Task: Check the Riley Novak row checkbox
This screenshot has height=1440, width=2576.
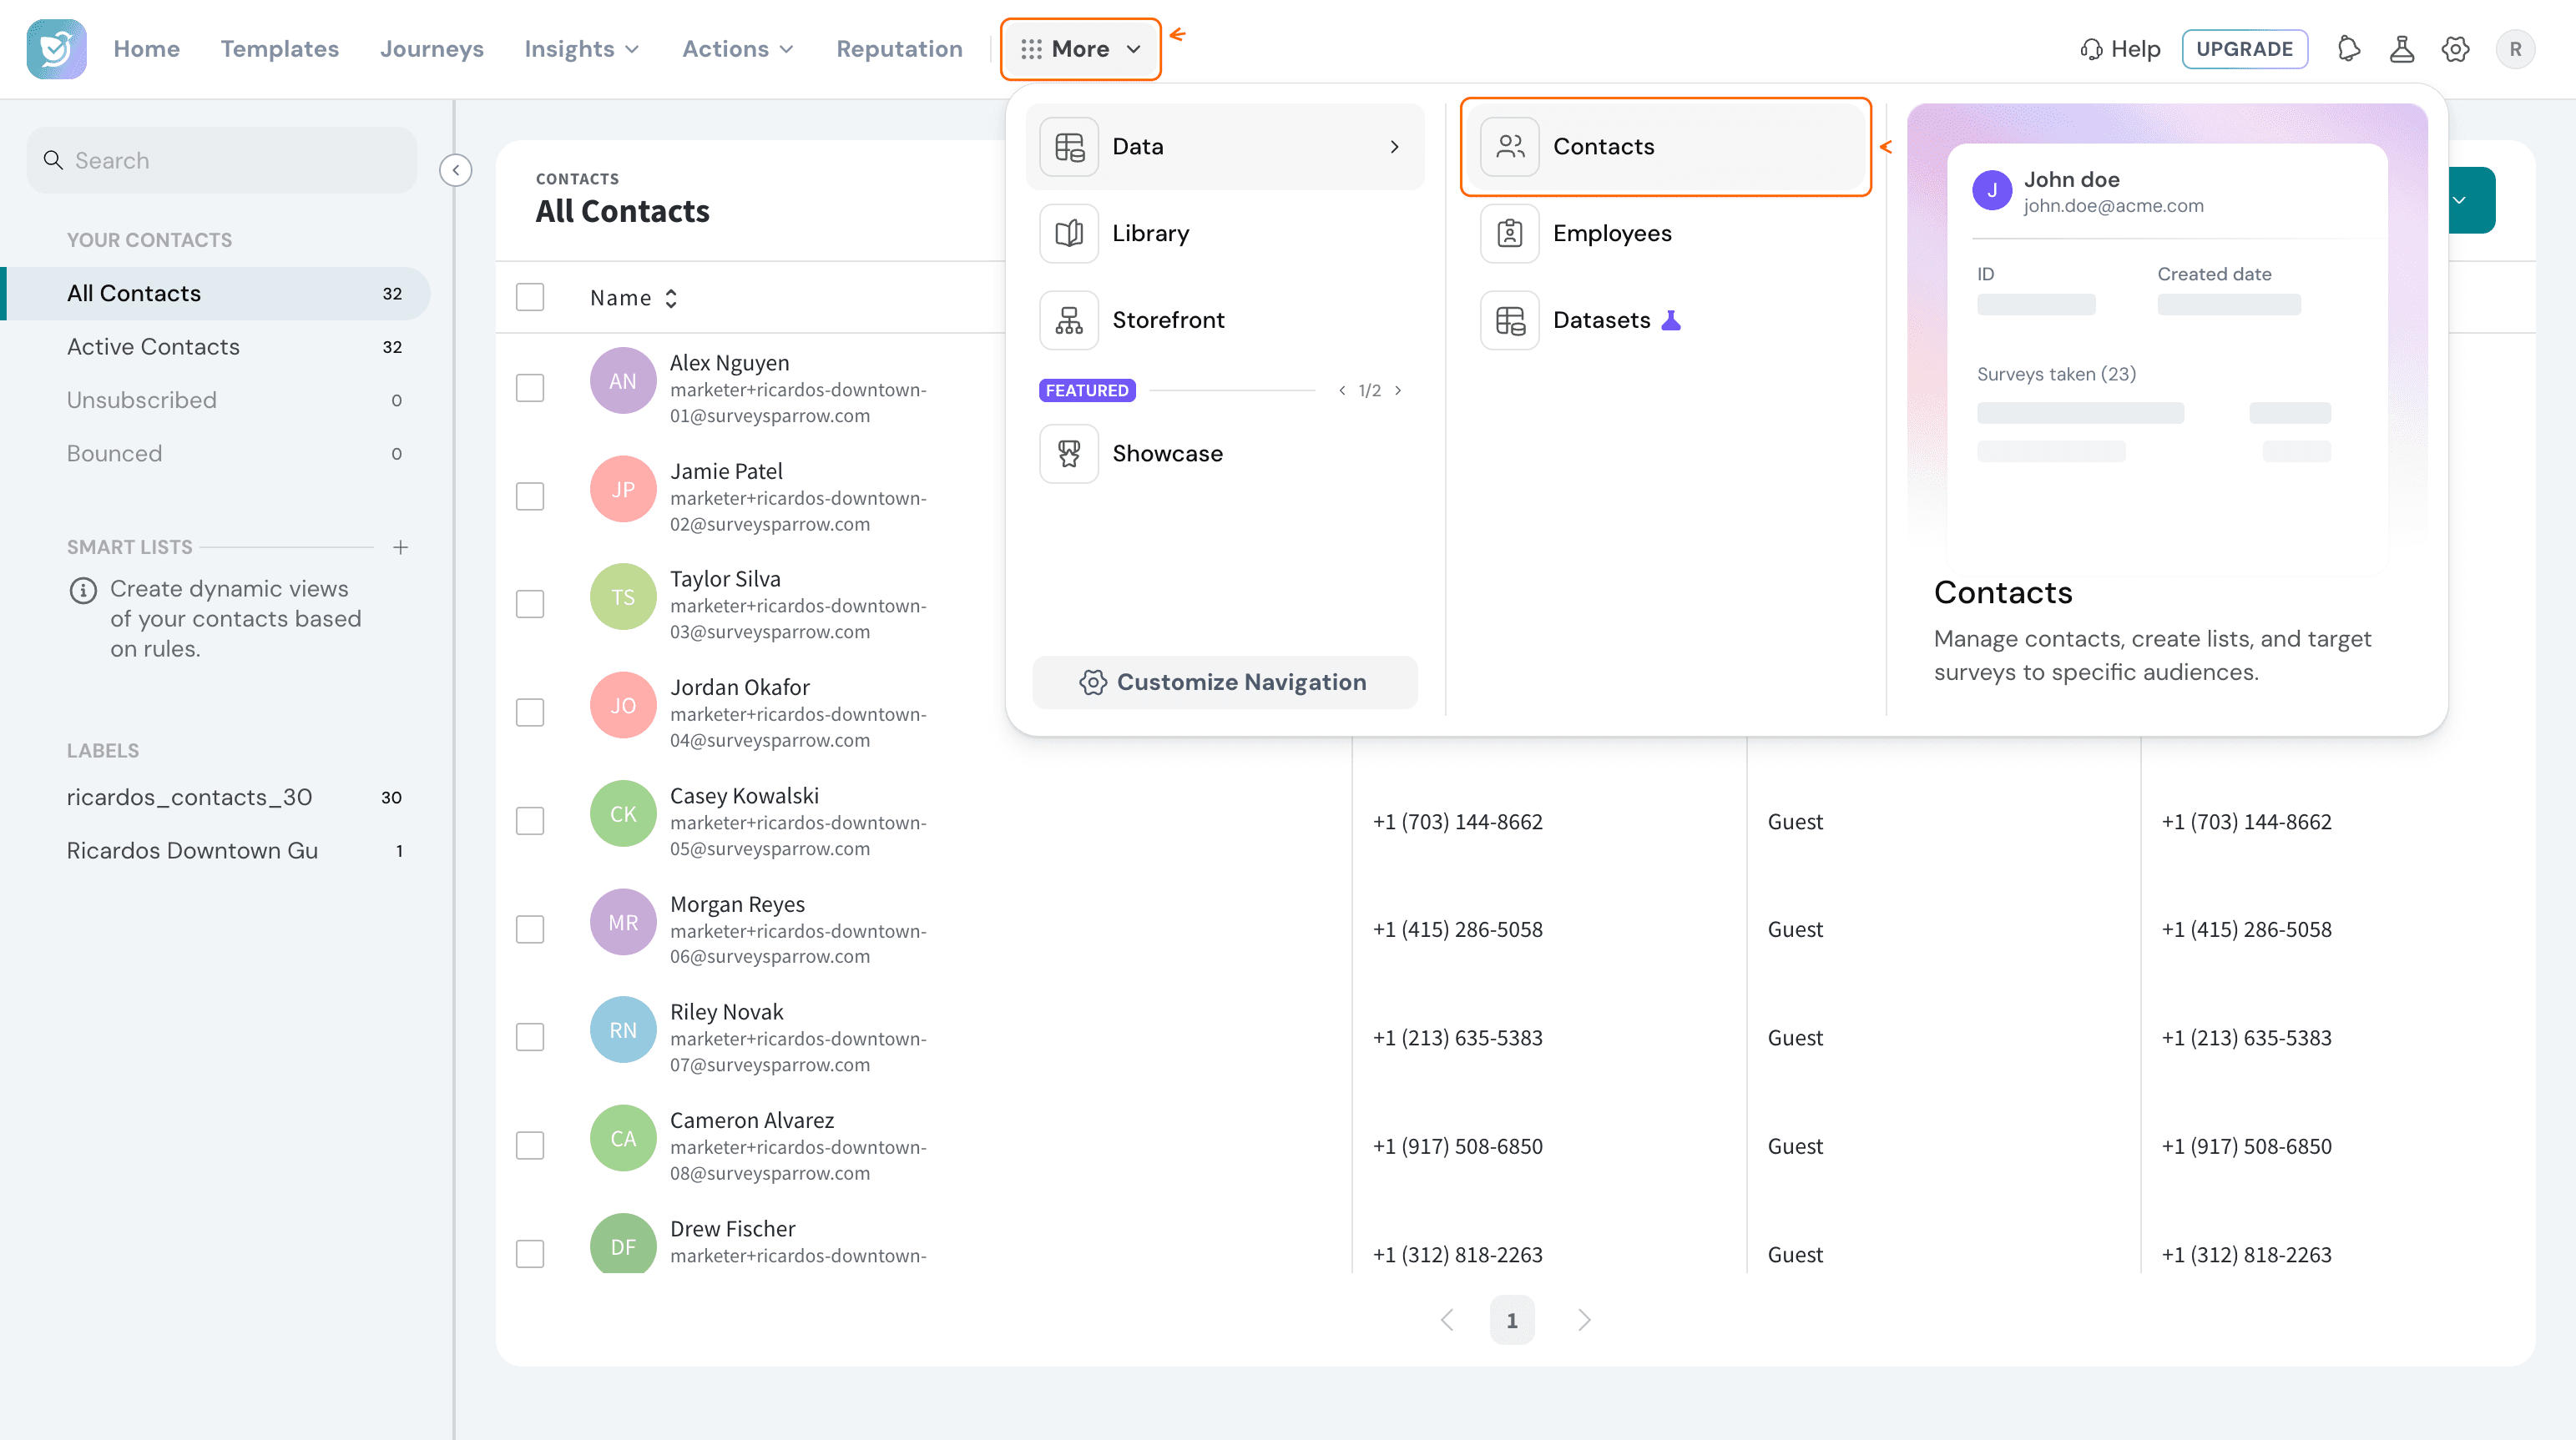Action: pyautogui.click(x=530, y=1037)
